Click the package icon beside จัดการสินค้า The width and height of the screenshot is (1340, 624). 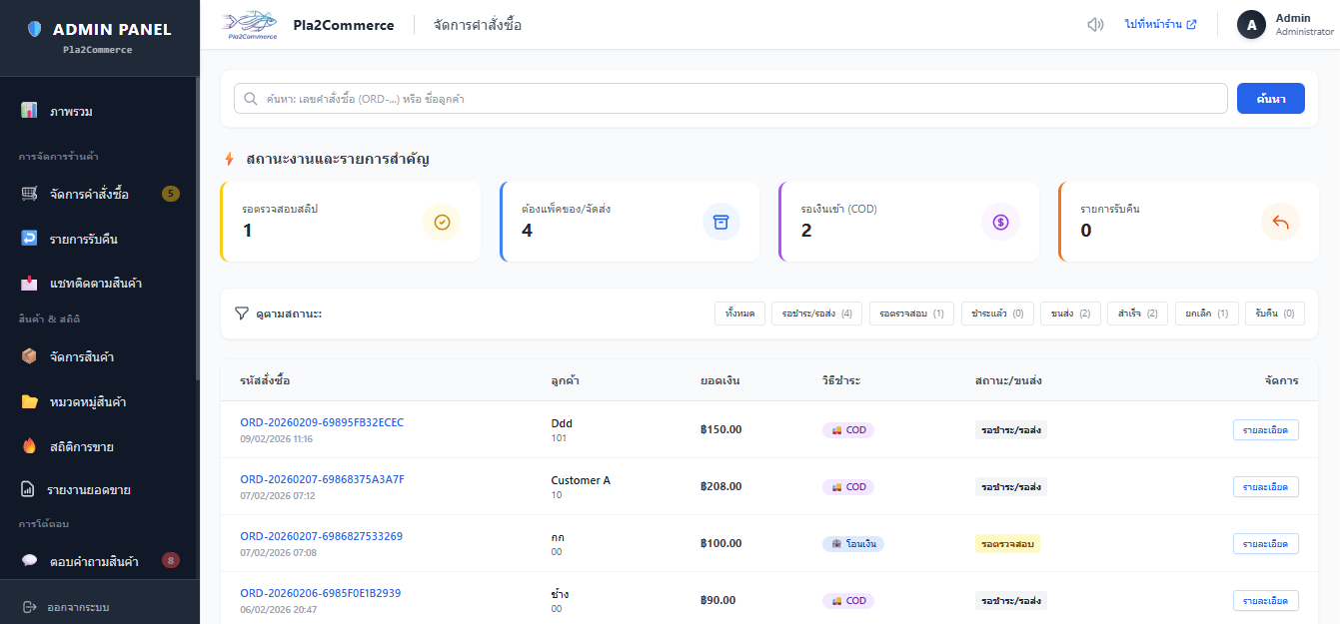tap(29, 356)
